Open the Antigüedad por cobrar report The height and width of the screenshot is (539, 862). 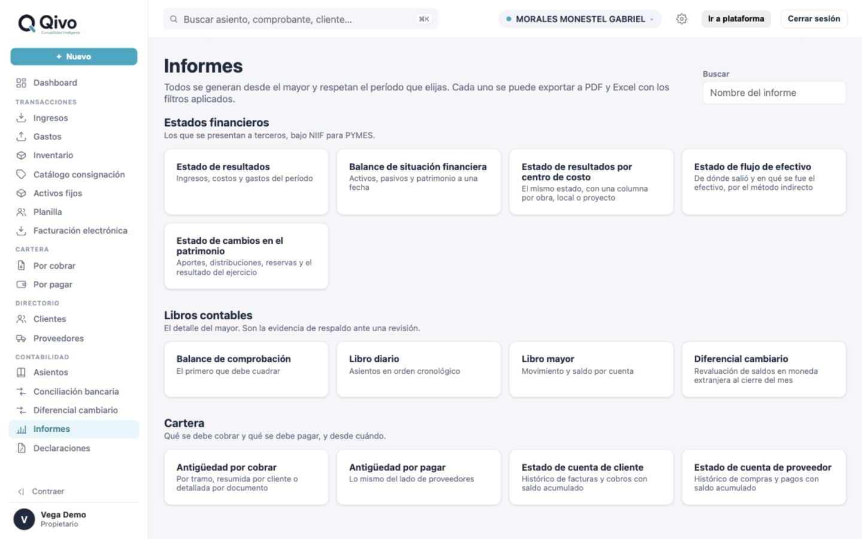246,477
